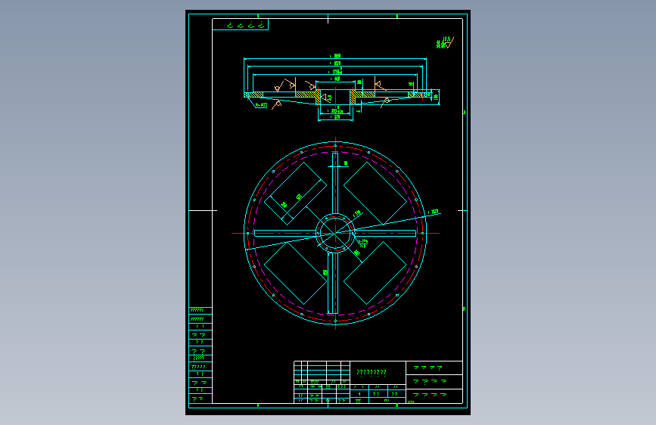Screen dimensions: 656x425
Task: Pick the right horizontal spoke of the wheel
Action: 385,234
